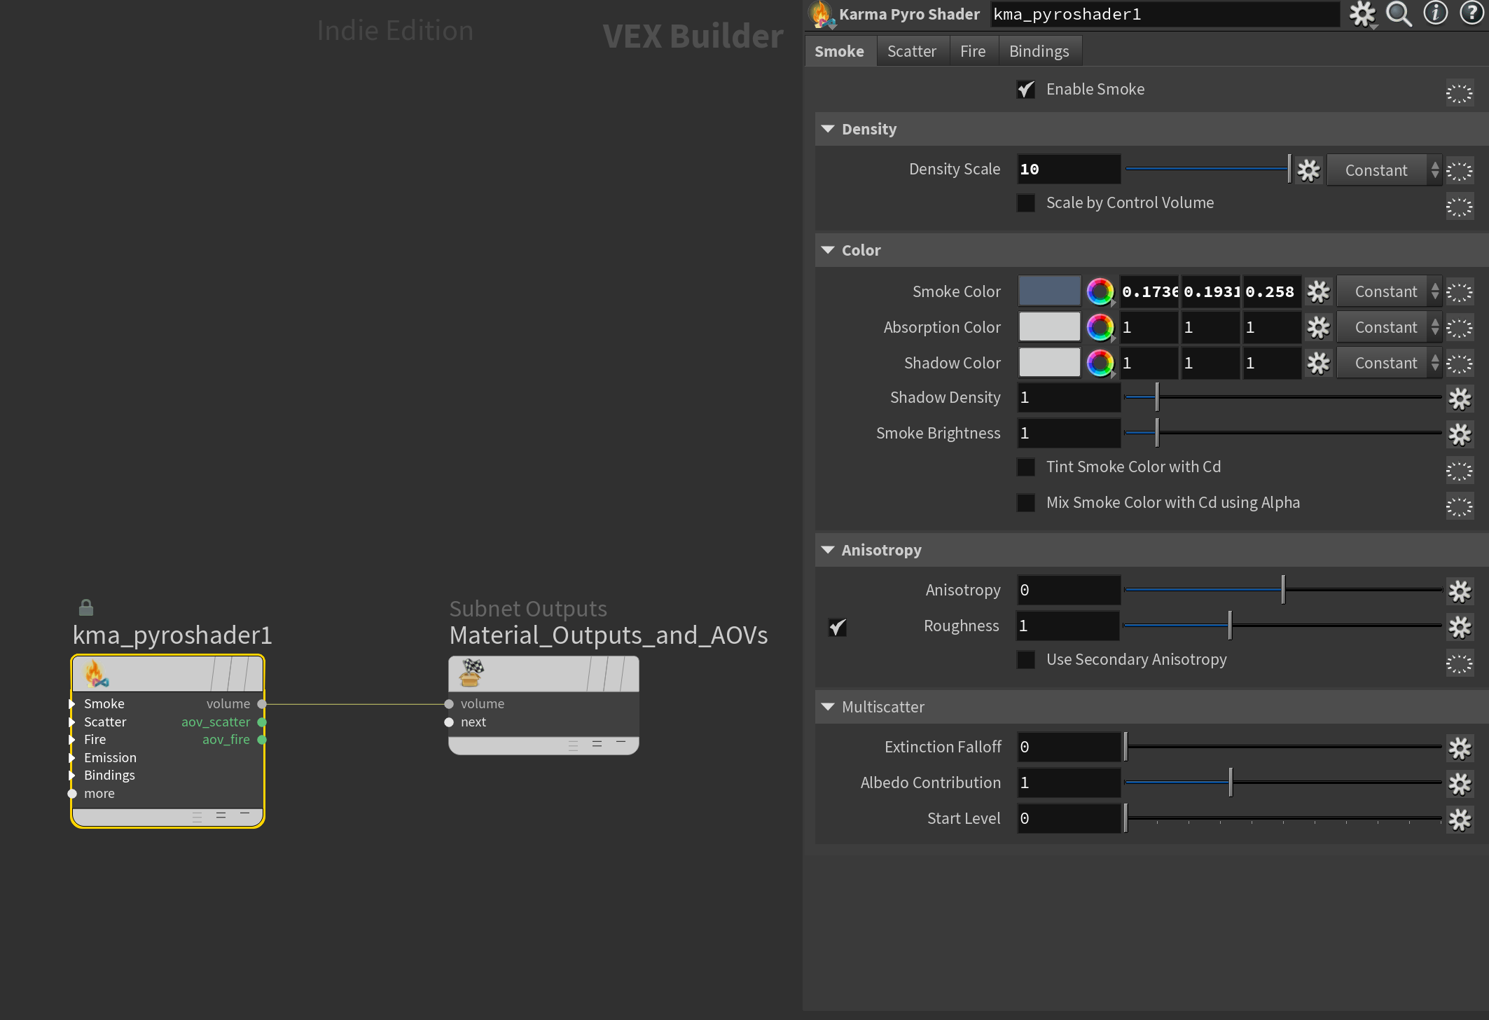Expand Emission input group on pyroshader node
The image size is (1489, 1020).
coord(72,758)
